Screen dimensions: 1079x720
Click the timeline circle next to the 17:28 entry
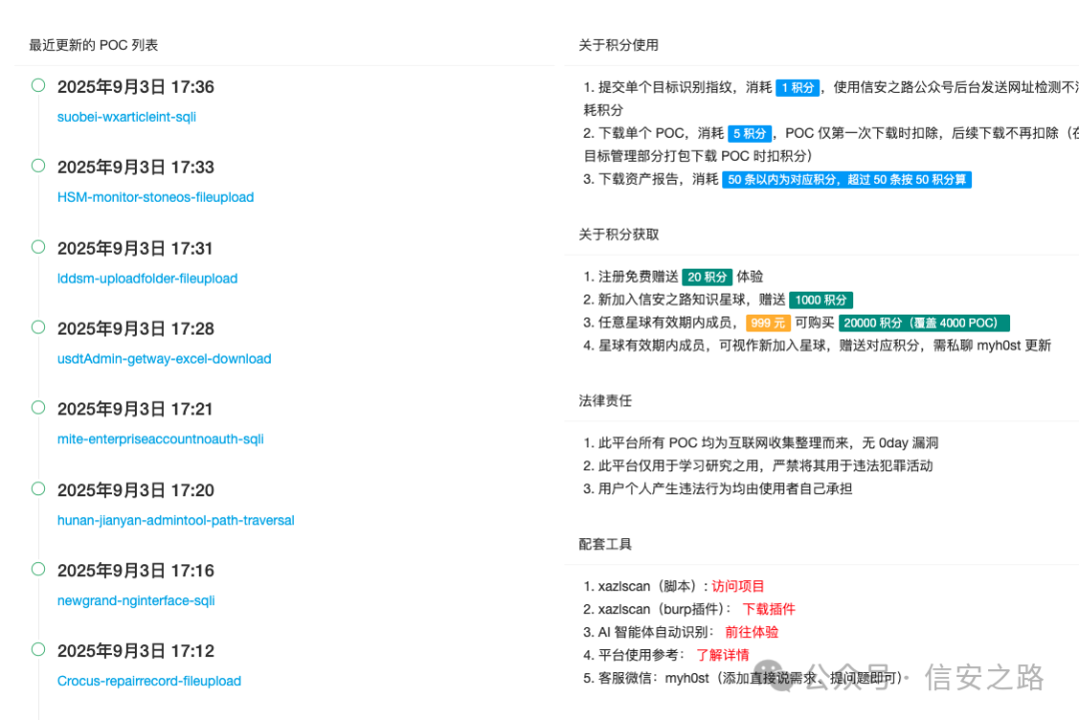coord(38,328)
